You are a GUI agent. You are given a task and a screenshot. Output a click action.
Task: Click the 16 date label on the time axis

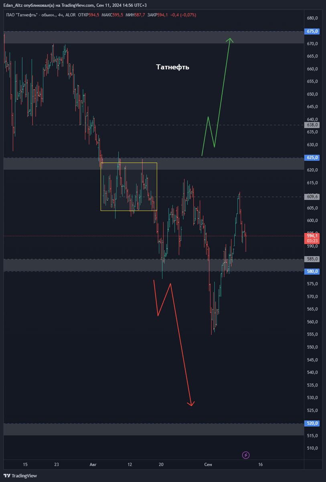point(260,464)
